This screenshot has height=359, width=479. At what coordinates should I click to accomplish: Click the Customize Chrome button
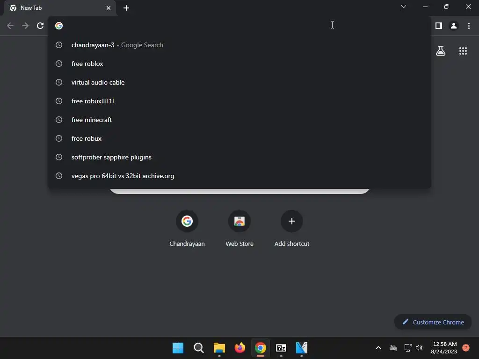(x=433, y=322)
